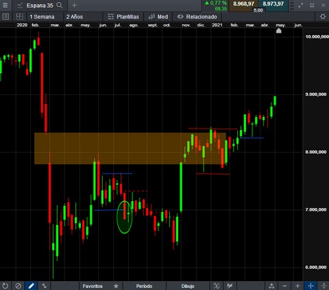Click the star favorites icon
This screenshot has width=329, height=290.
(116, 286)
